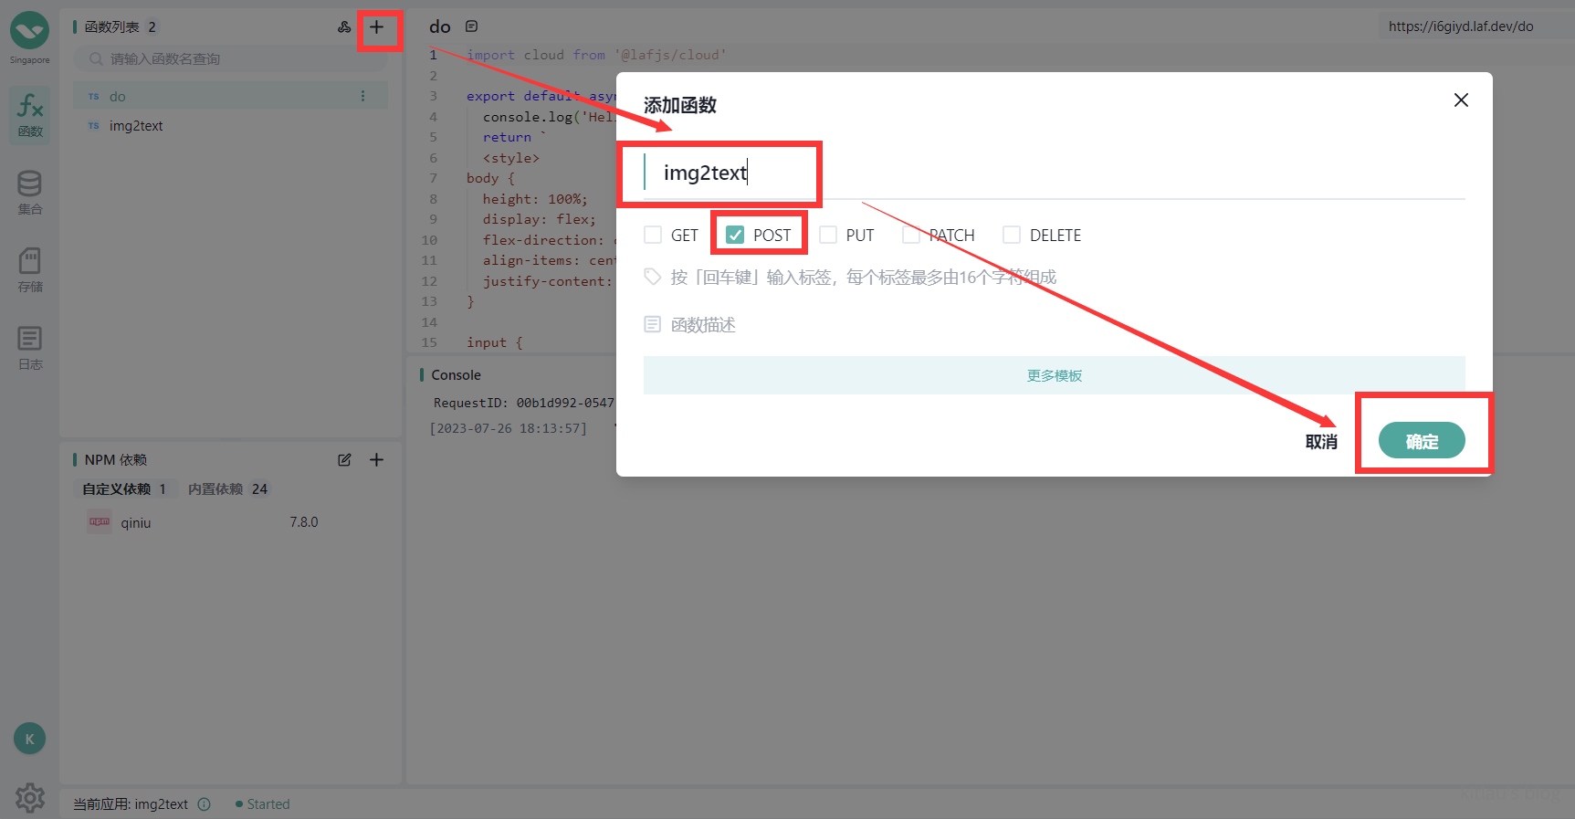The image size is (1575, 819).
Task: Click the plus icon to add function
Action: [x=376, y=27]
